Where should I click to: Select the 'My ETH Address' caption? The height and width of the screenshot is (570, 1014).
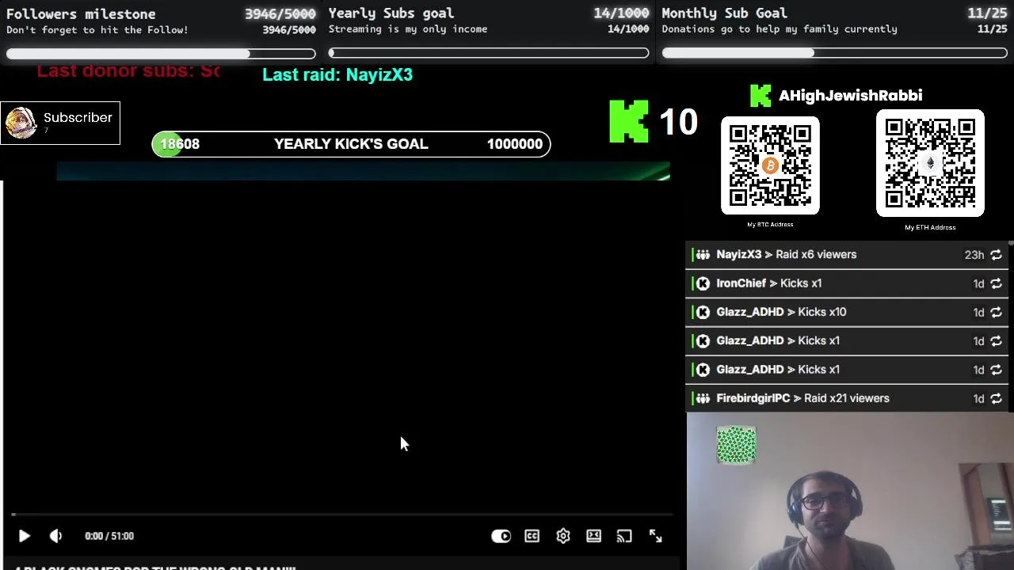click(x=930, y=227)
